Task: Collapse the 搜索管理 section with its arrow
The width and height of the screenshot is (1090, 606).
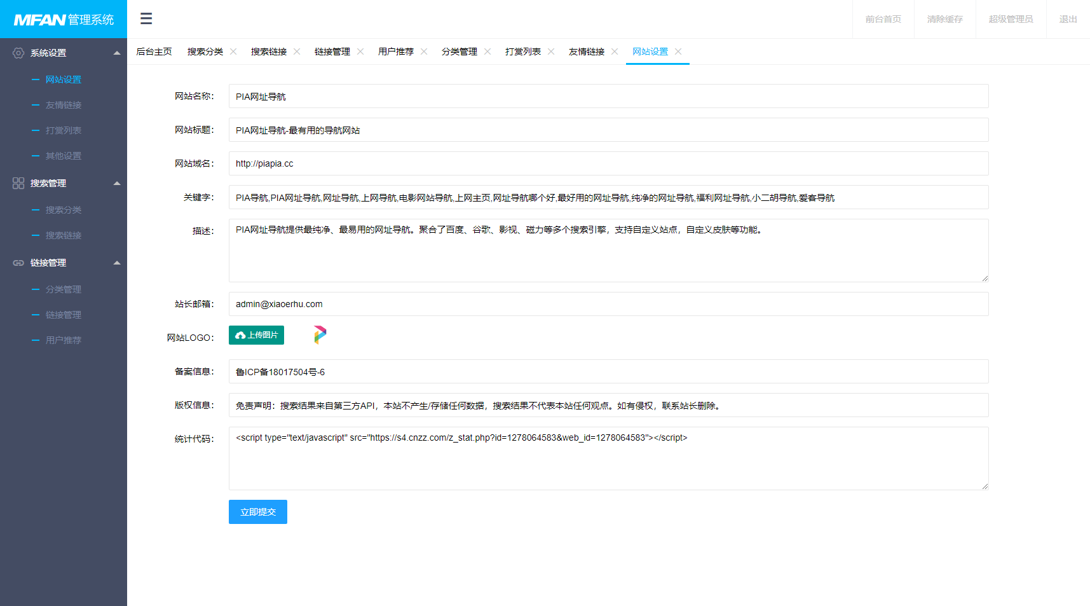Action: (x=116, y=183)
